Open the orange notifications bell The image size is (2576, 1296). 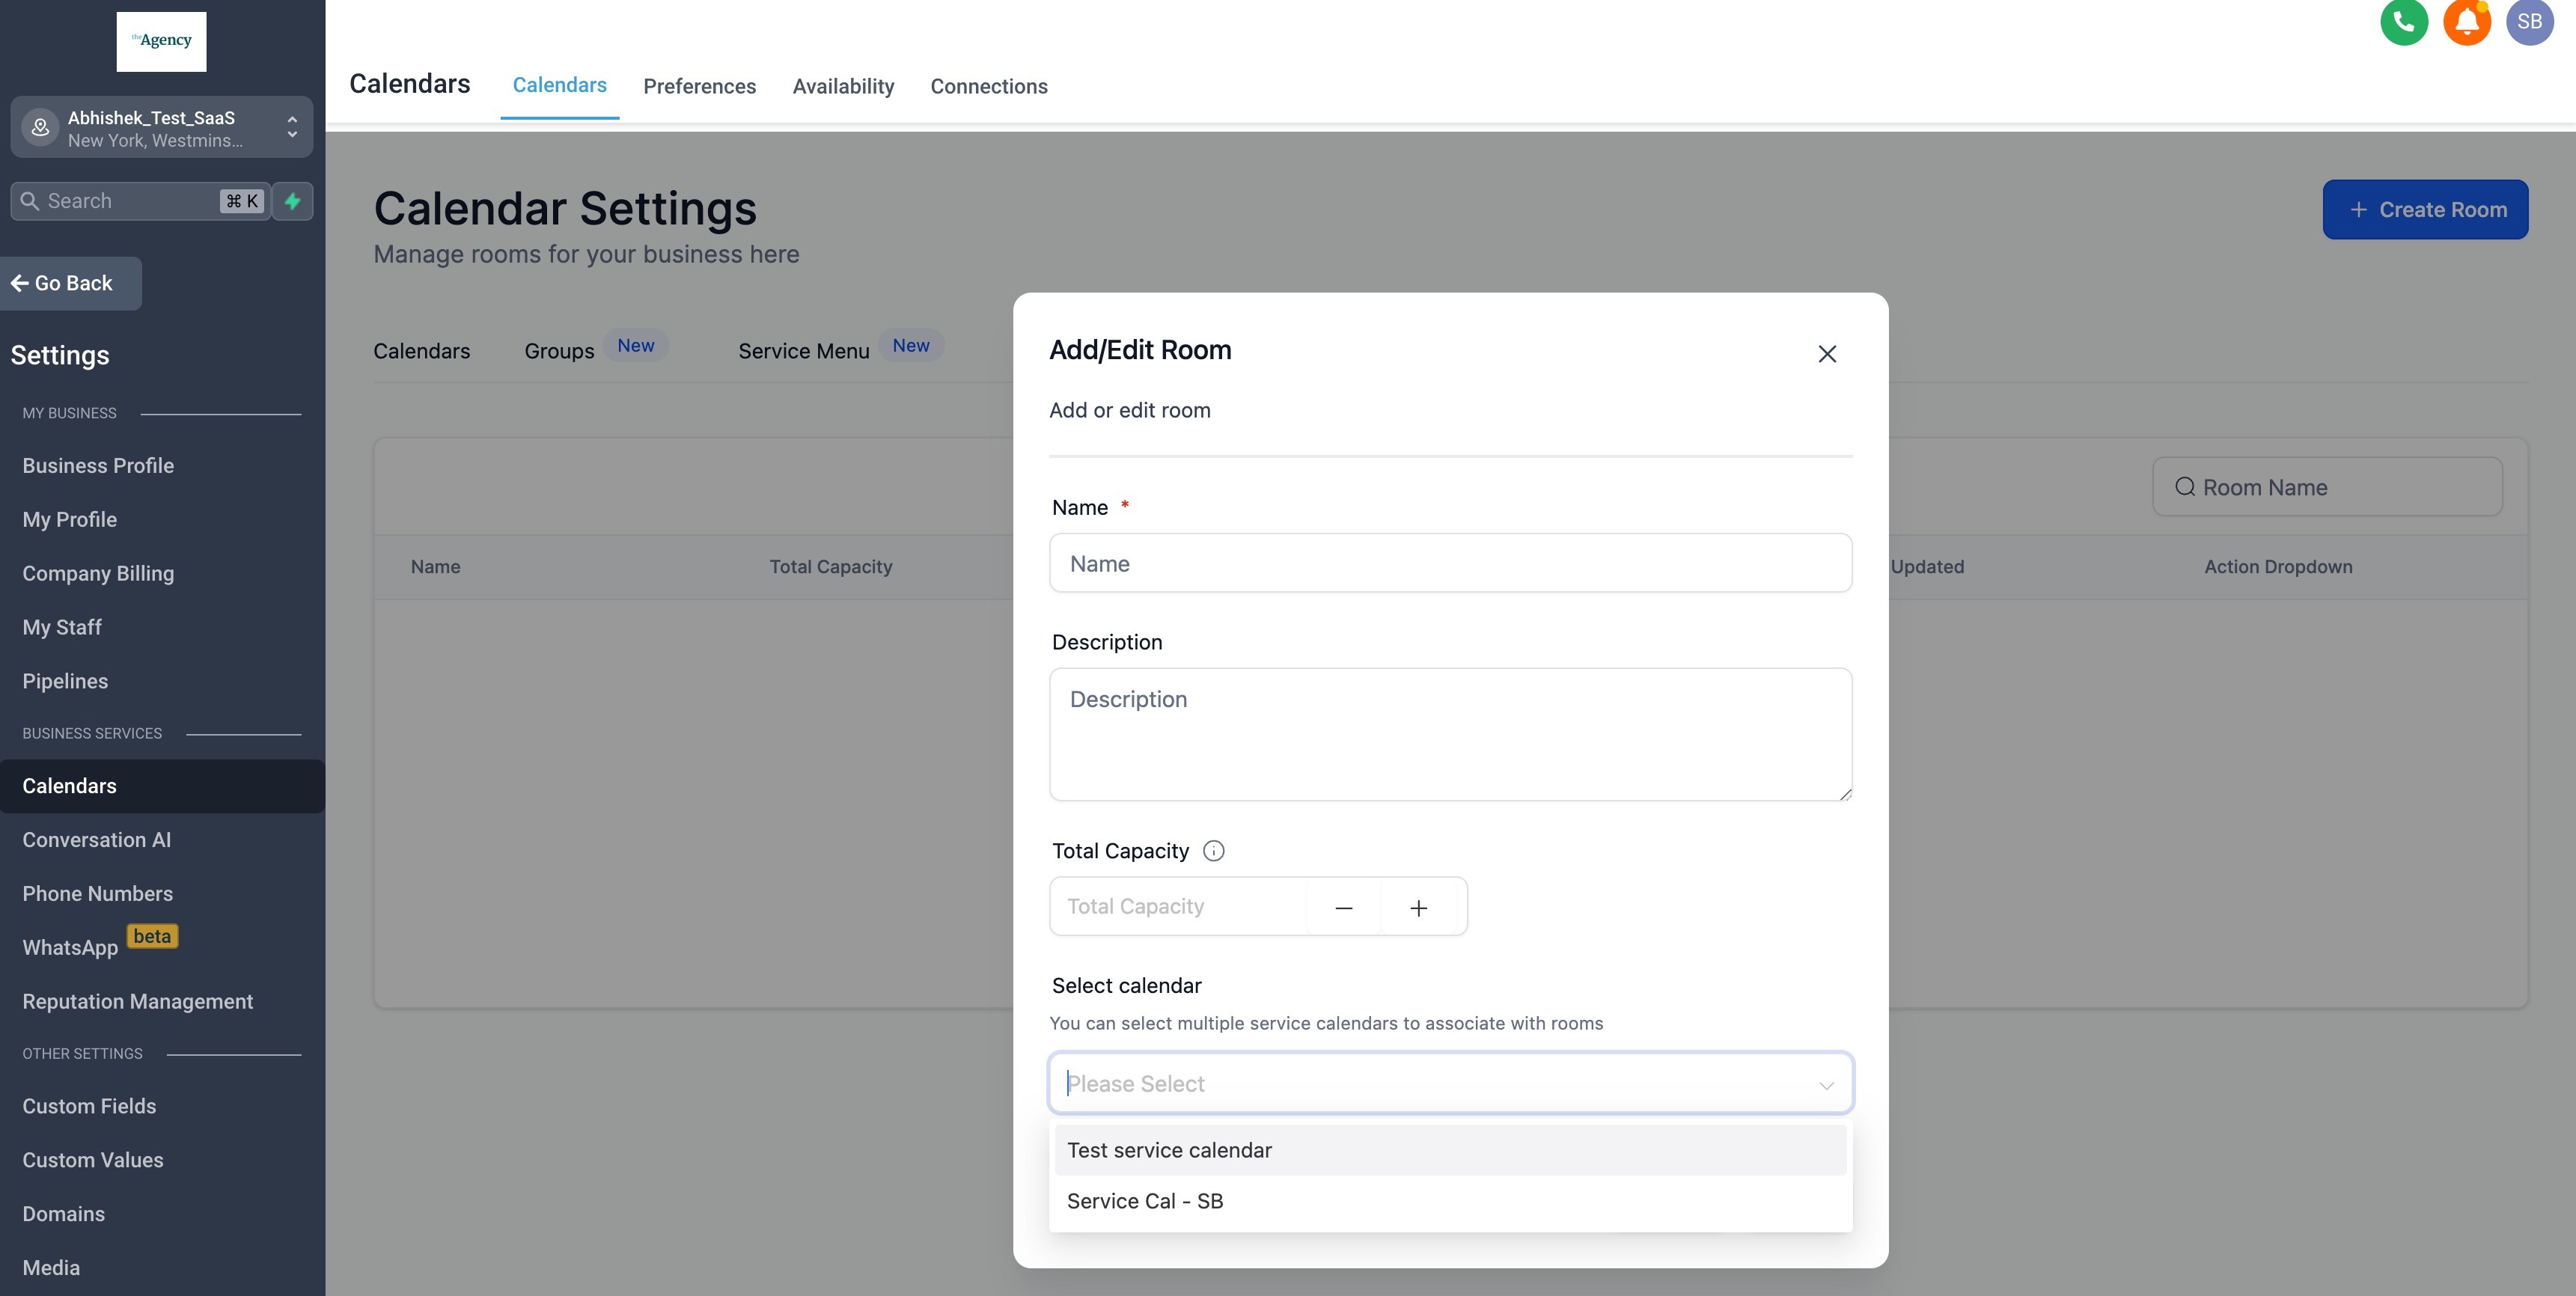(x=2466, y=22)
